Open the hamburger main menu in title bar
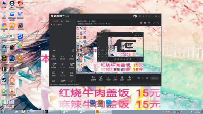 tap(150, 16)
